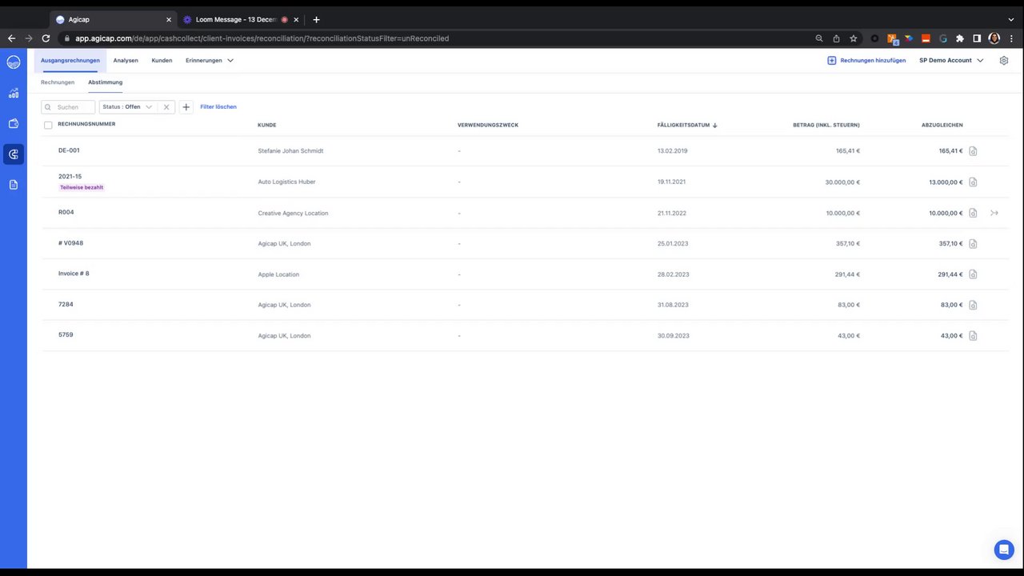Image resolution: width=1024 pixels, height=576 pixels.
Task: Switch to the Loom Message browser tab
Action: point(237,19)
